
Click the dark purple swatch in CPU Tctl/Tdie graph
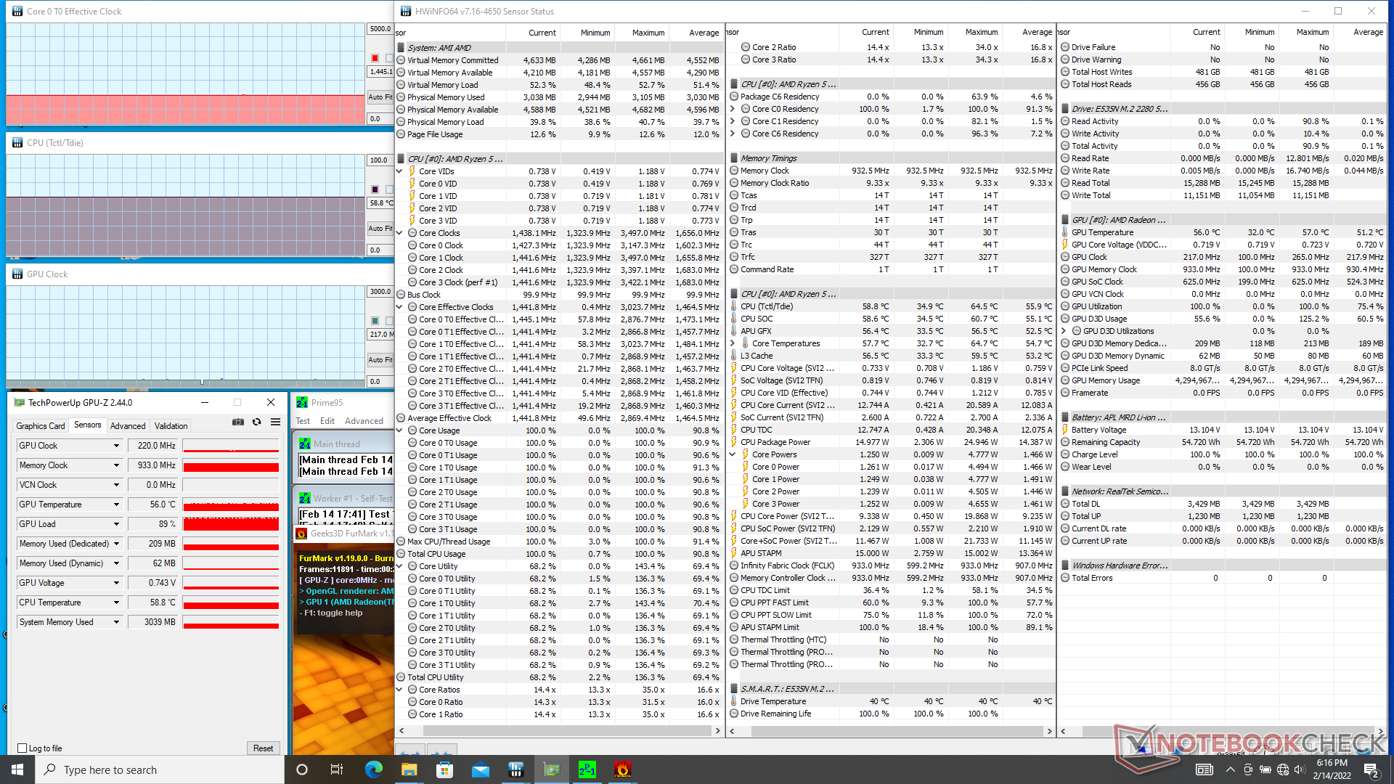pyautogui.click(x=375, y=189)
